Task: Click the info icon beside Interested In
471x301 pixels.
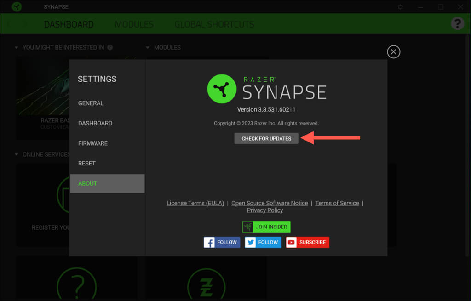Action: pos(110,47)
